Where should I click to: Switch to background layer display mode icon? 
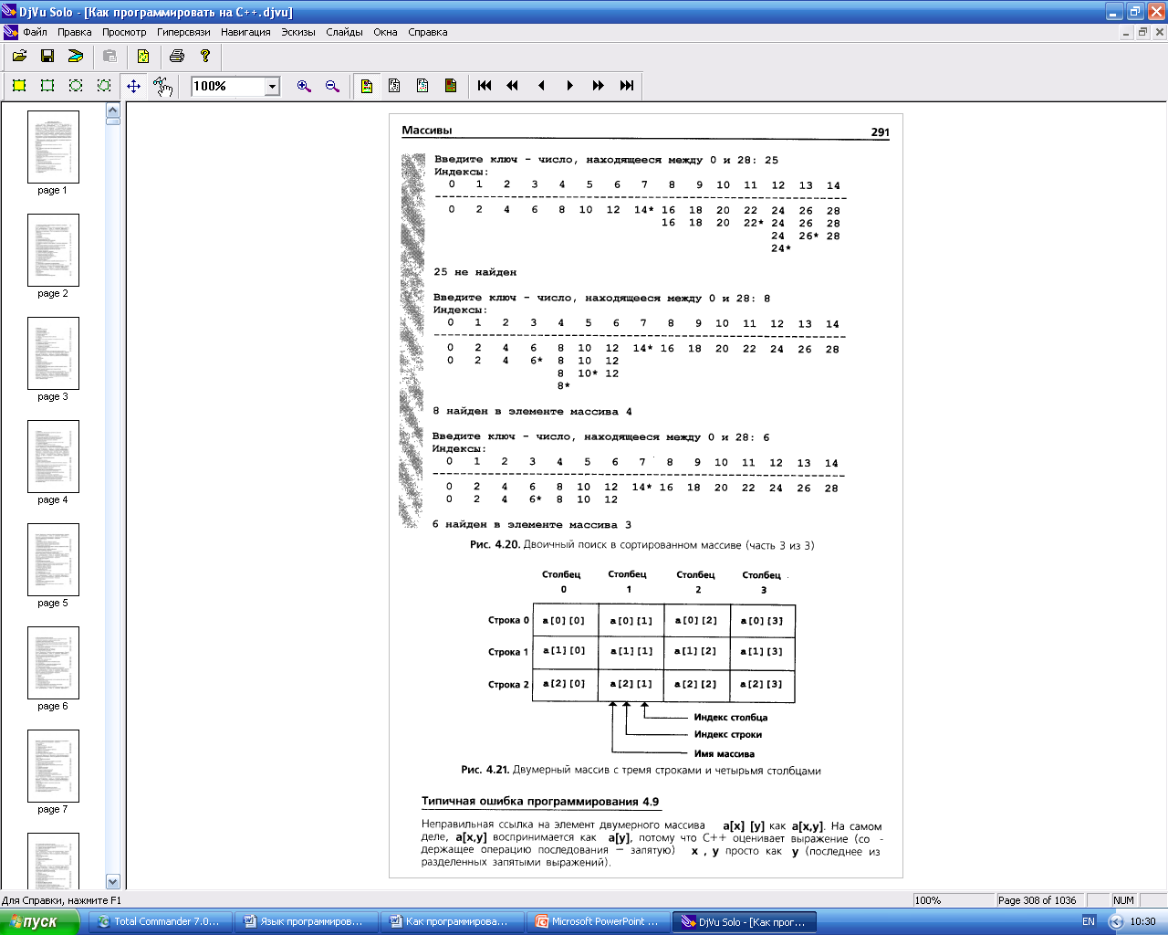pos(451,86)
